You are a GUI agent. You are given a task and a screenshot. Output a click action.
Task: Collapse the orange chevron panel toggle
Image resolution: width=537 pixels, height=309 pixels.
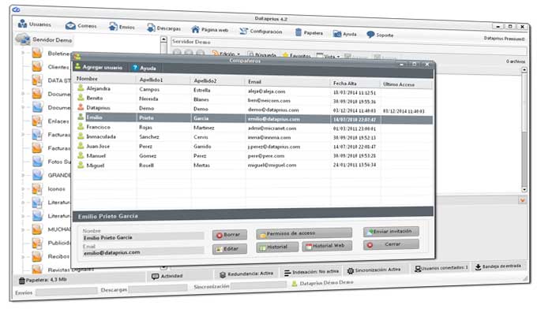coord(522,200)
